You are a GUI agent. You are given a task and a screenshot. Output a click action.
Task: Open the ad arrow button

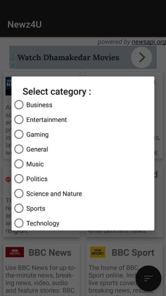pyautogui.click(x=141, y=58)
